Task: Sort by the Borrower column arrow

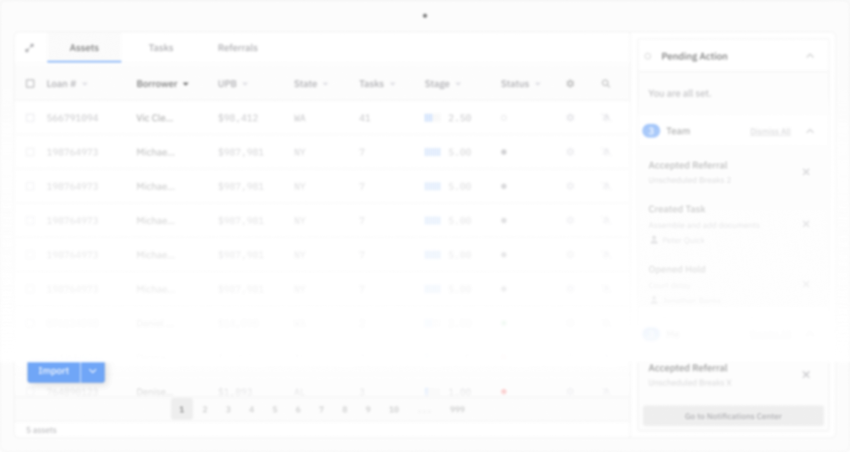Action: [186, 84]
